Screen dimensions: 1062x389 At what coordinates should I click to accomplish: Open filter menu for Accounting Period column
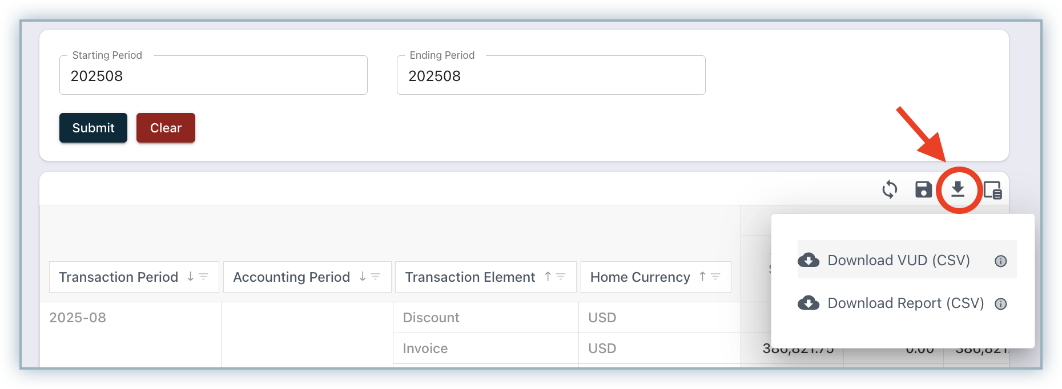pos(375,277)
